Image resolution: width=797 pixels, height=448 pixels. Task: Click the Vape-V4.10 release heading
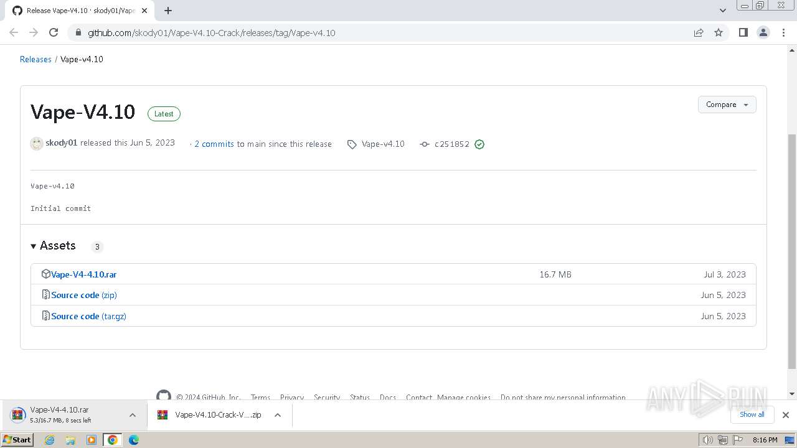[83, 112]
